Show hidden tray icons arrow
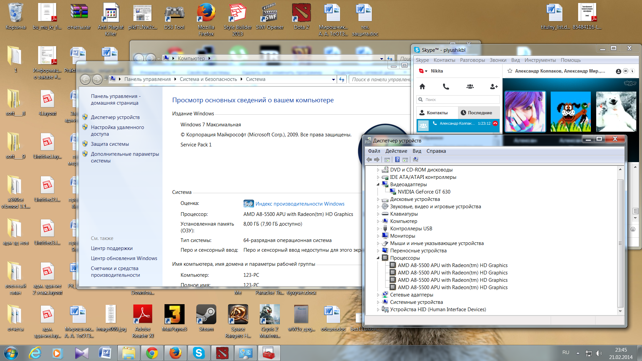 coord(578,353)
